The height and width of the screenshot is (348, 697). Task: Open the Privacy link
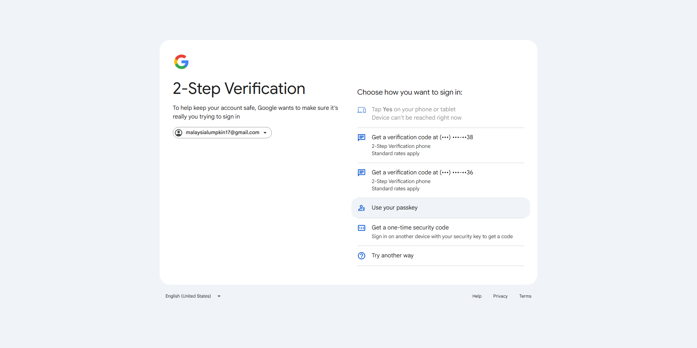(500, 296)
